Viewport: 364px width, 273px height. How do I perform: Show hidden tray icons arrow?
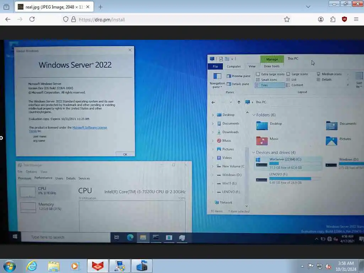point(302,266)
